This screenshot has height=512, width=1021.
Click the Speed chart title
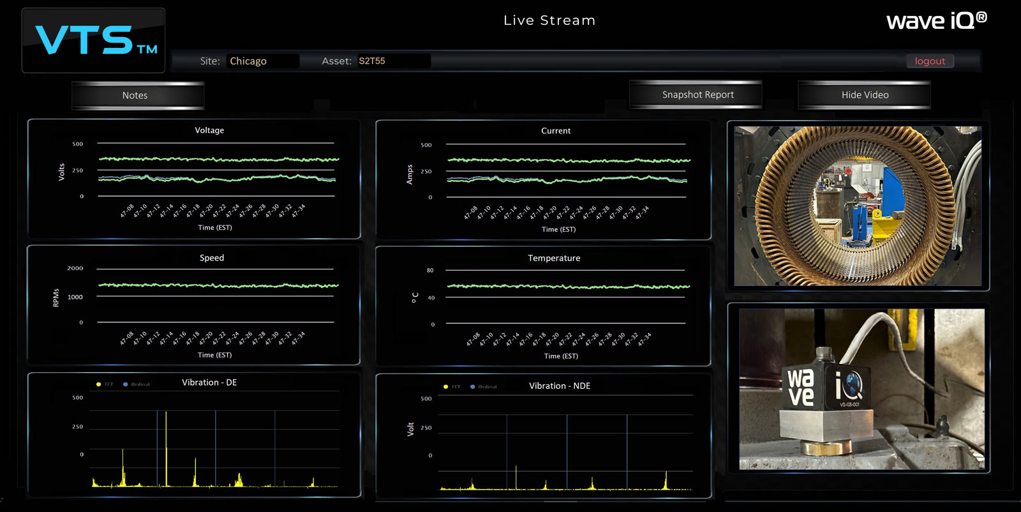tap(212, 258)
